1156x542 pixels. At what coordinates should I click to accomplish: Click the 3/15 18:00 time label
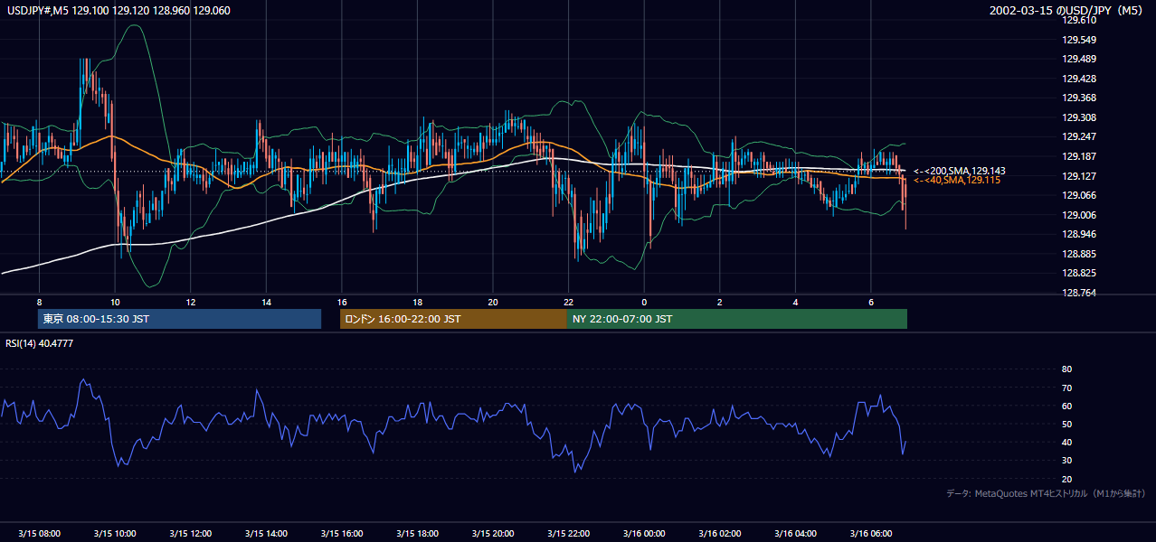417,534
